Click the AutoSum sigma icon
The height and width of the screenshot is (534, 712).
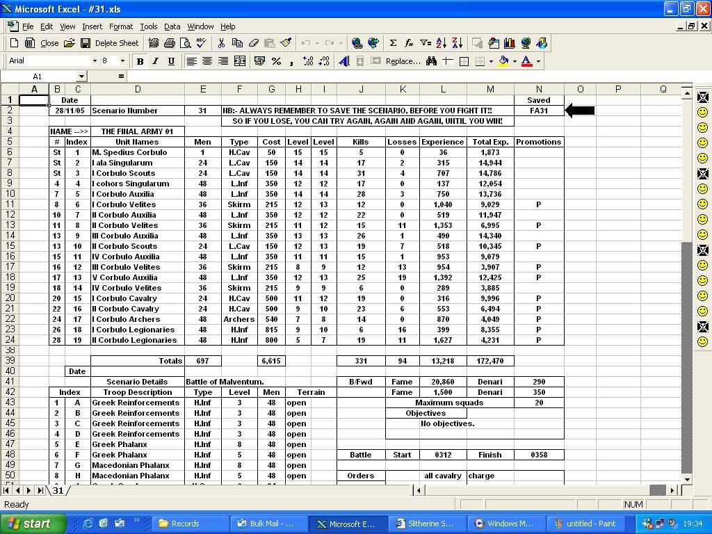[x=393, y=43]
